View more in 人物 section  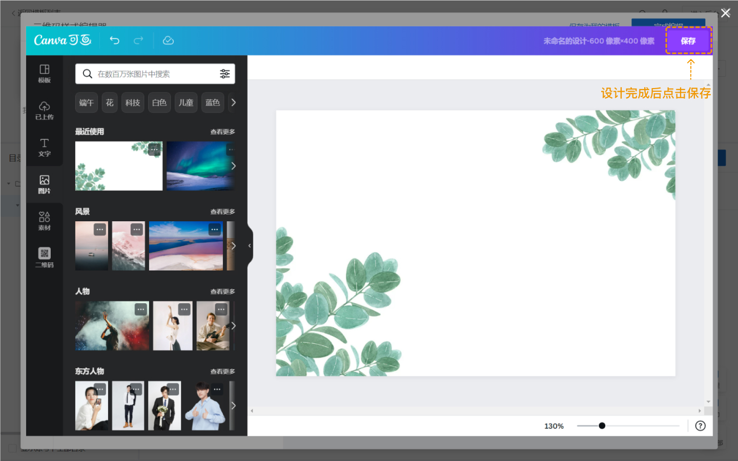click(x=222, y=291)
